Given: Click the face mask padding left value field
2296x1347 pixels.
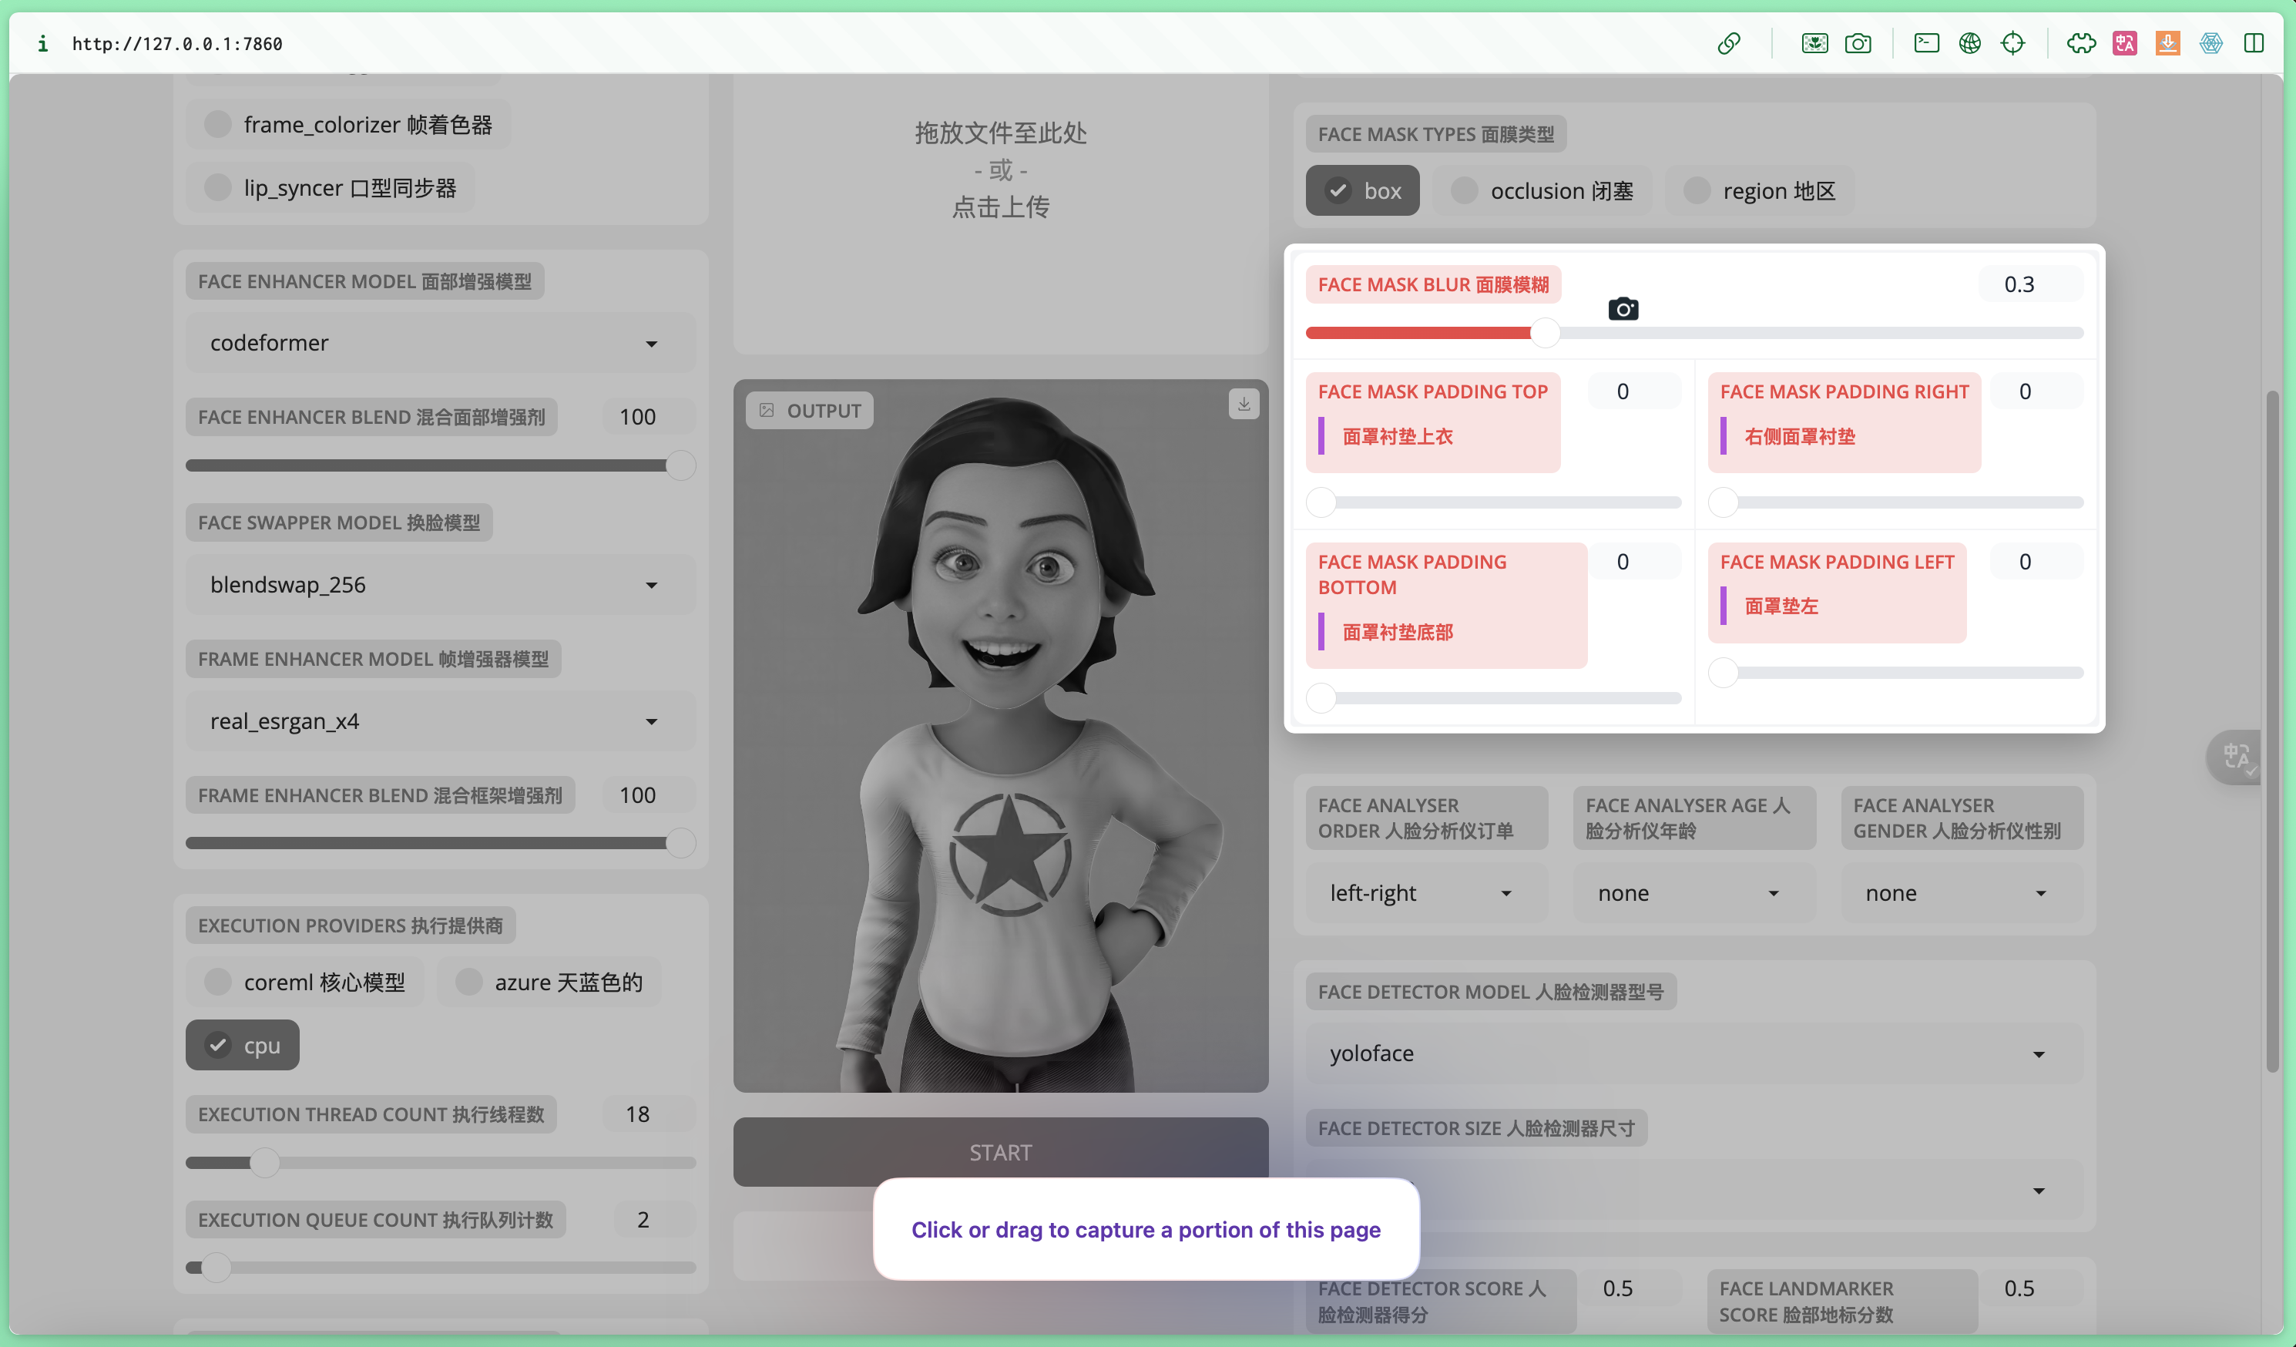Looking at the screenshot, I should pos(2037,562).
